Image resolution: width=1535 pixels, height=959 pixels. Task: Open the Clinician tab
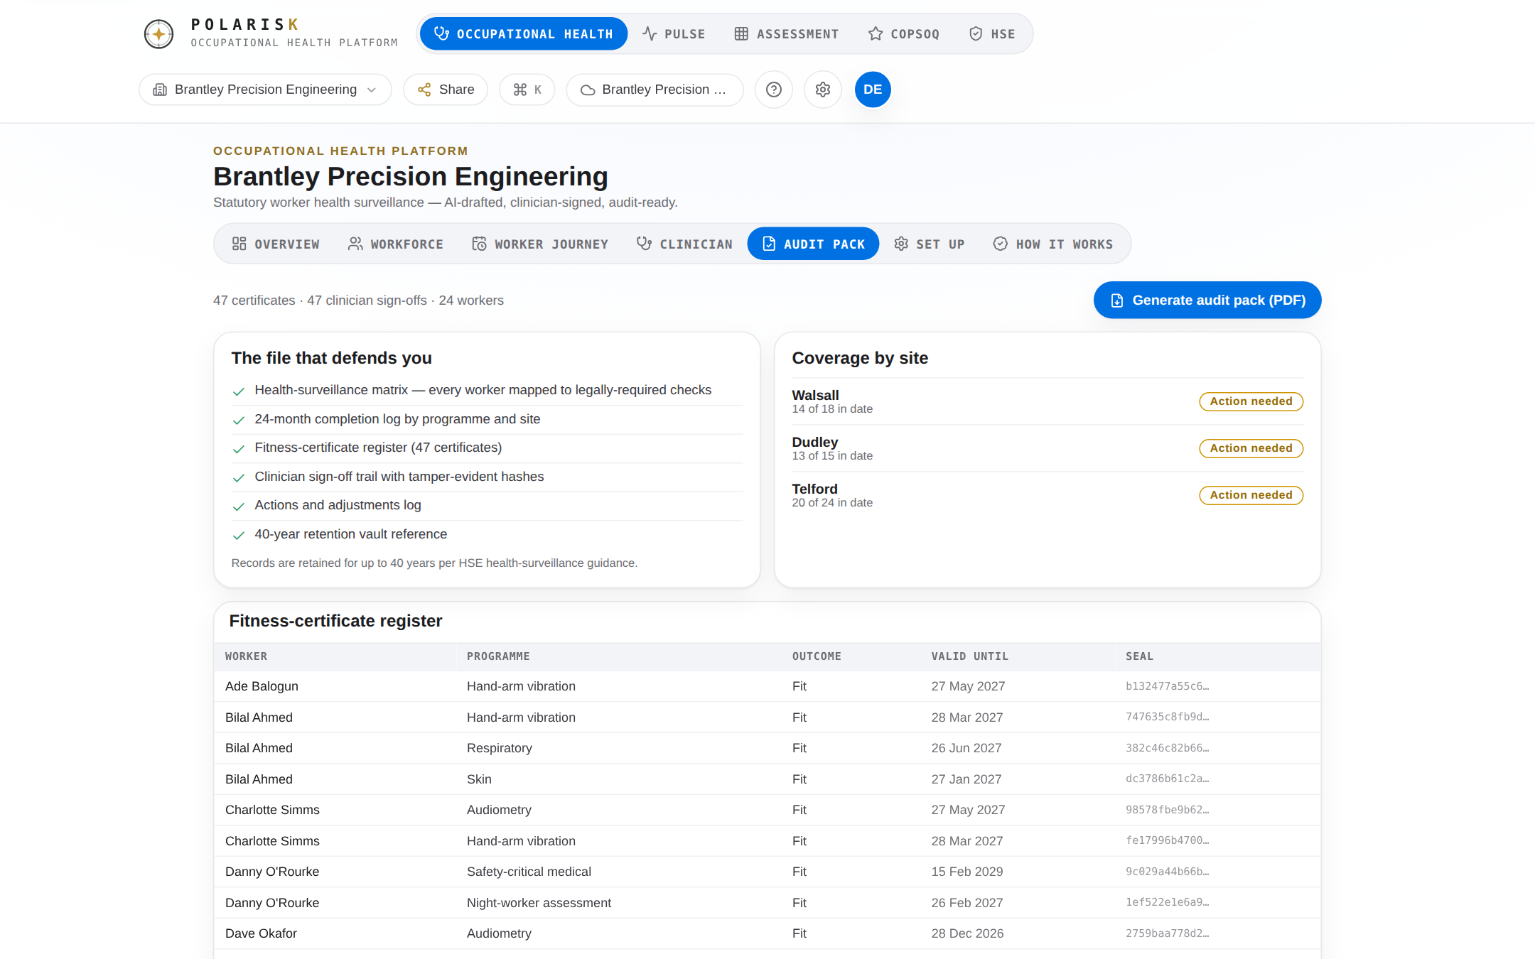(x=684, y=244)
